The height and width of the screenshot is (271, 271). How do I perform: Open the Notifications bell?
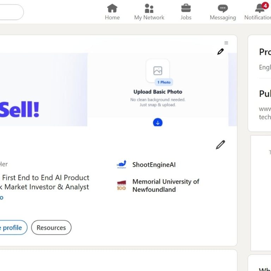[260, 8]
